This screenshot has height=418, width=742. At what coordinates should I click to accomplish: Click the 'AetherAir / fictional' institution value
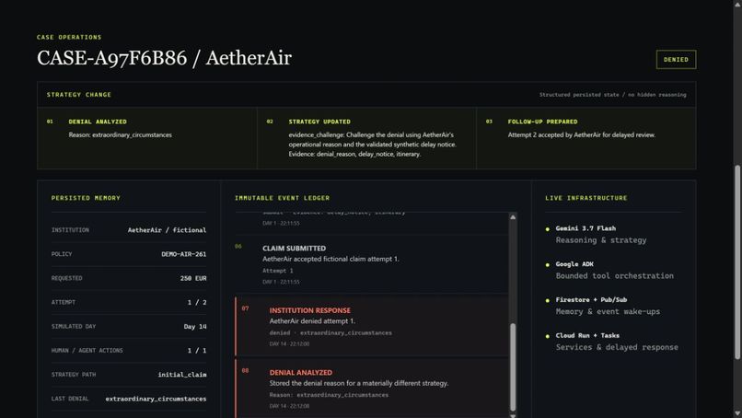pos(167,230)
